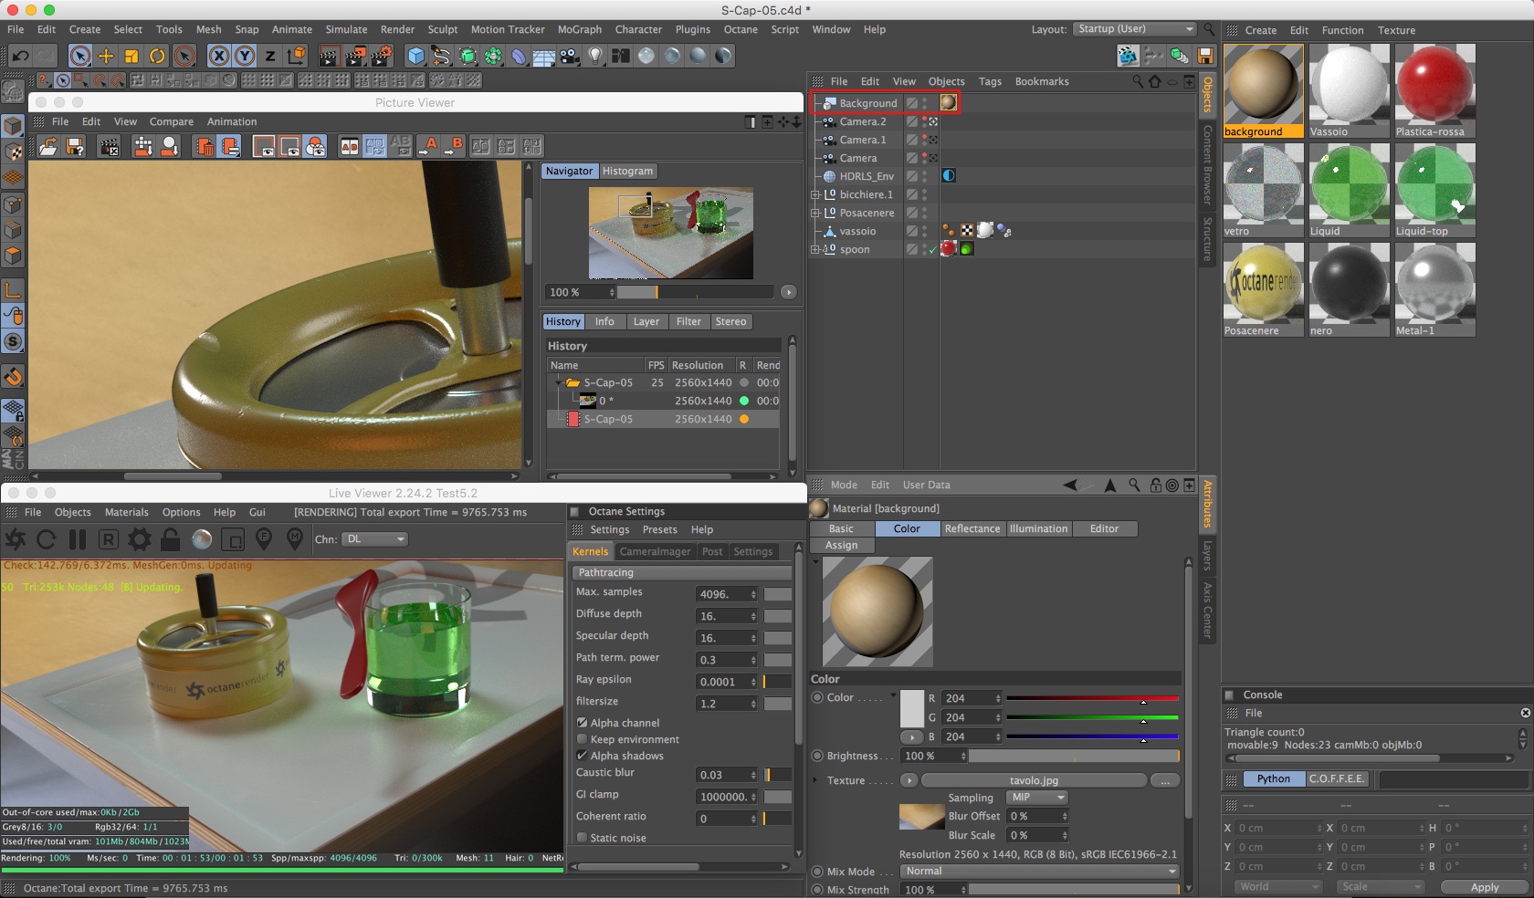
Task: Click the tavolo.jpg texture button
Action: coord(1034,780)
